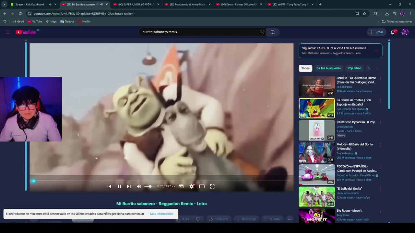Click the Crear button
The image size is (415, 233).
tap(376, 32)
